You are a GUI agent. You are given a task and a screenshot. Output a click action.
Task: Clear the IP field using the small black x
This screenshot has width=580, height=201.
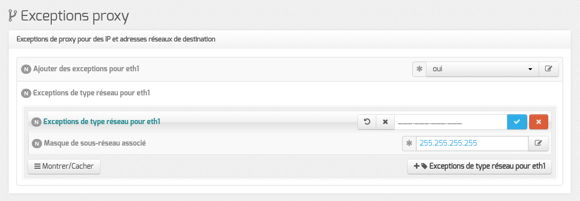(x=386, y=122)
